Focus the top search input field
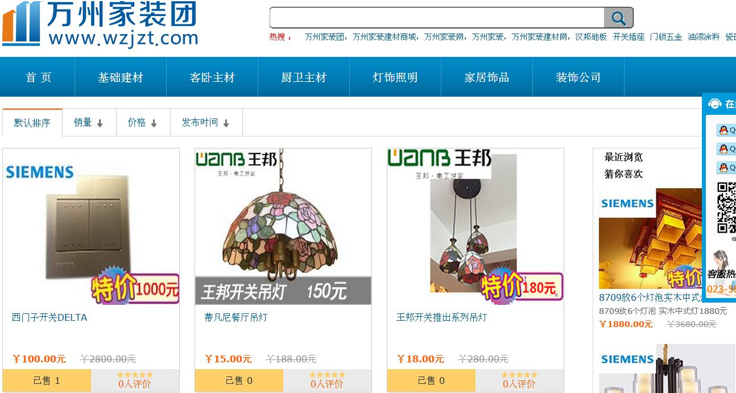 tap(437, 18)
